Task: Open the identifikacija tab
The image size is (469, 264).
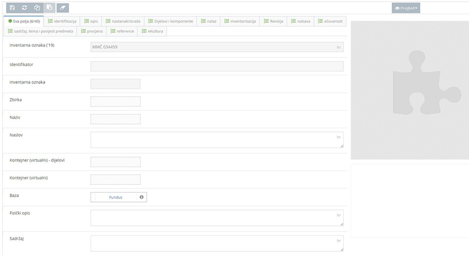Action: (x=62, y=21)
